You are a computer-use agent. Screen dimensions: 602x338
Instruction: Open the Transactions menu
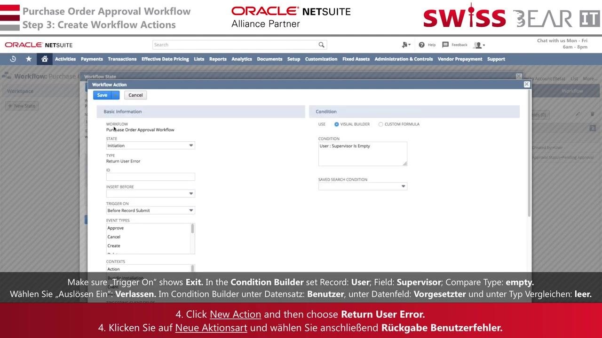pos(122,59)
